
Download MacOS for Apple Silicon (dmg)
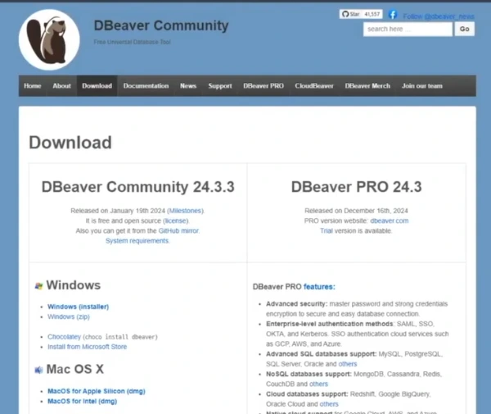point(97,391)
